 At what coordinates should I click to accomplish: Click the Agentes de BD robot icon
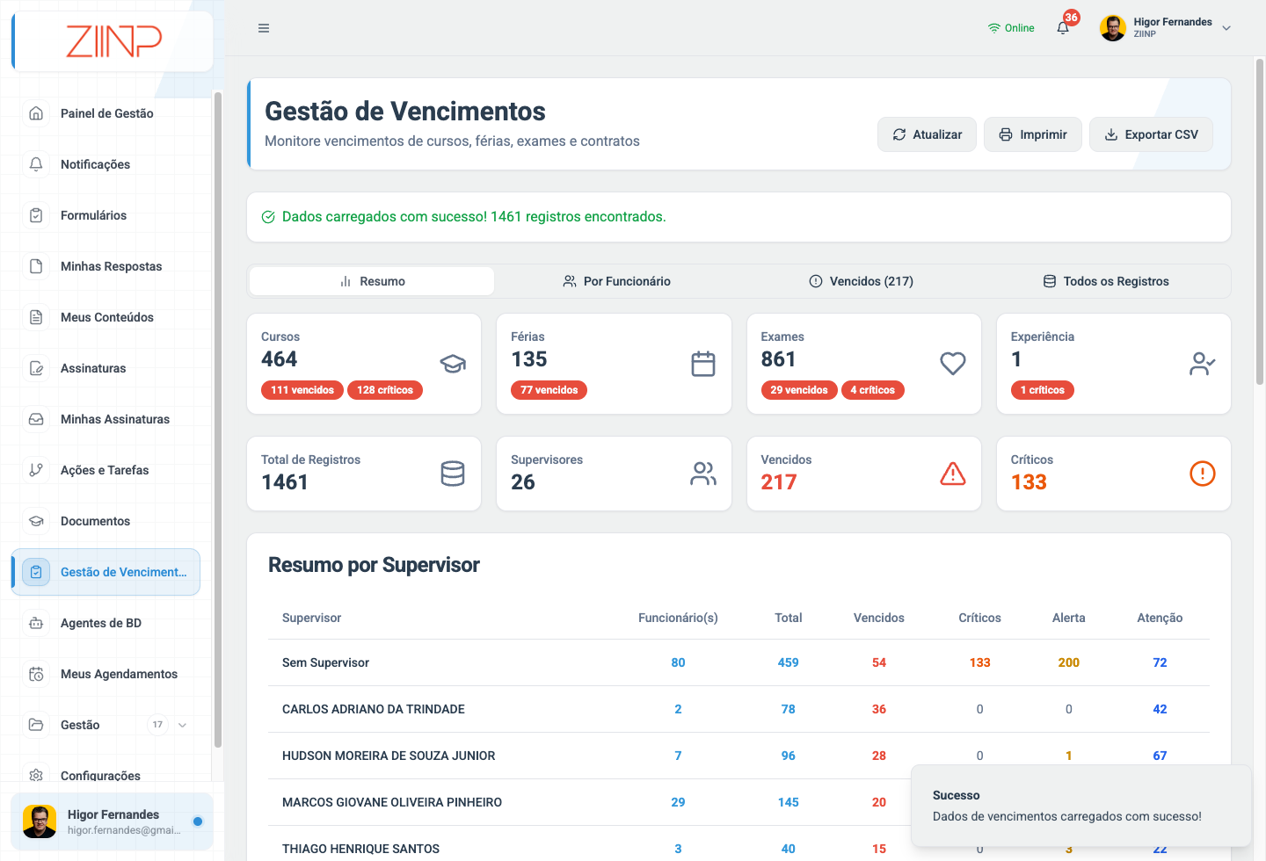36,623
